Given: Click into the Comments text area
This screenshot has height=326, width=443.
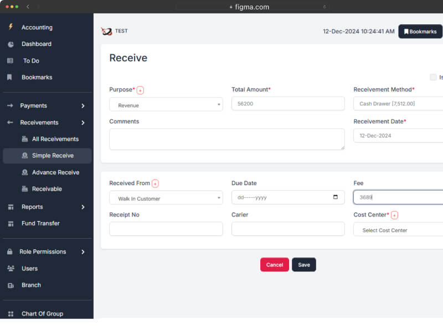Looking at the screenshot, I should (226, 139).
